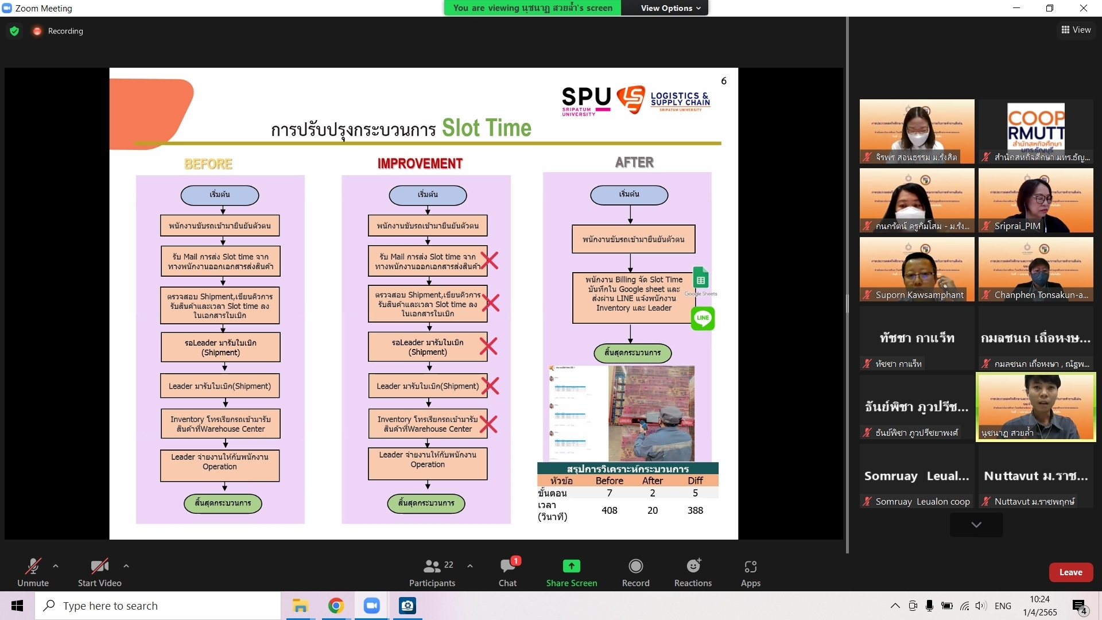Click the taskbar search box
The width and height of the screenshot is (1102, 620).
[158, 606]
